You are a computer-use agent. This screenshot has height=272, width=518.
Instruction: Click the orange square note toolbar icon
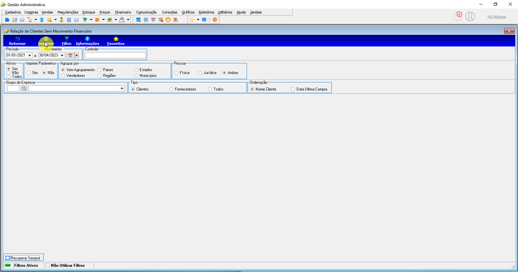[x=97, y=20]
